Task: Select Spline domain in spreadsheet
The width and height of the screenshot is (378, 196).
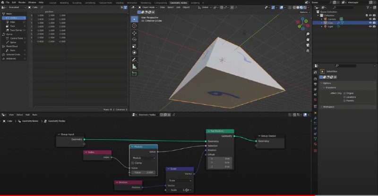Action: pyautogui.click(x=14, y=42)
